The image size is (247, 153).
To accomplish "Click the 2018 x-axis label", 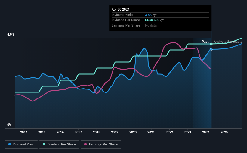I will tap(97, 132).
